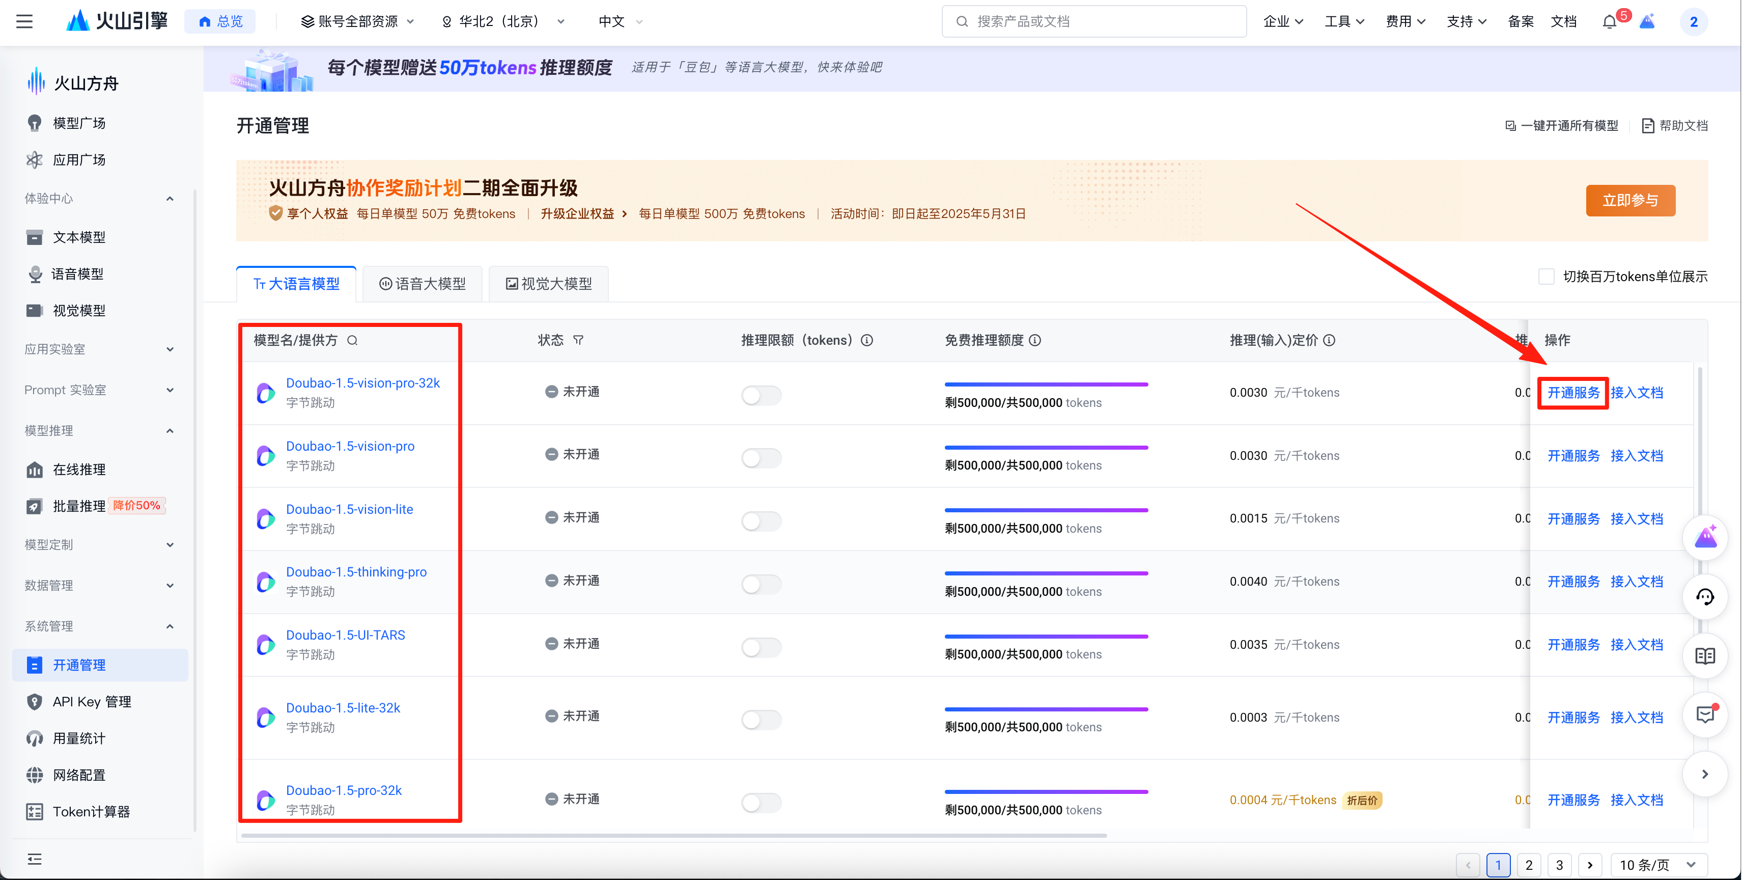
Task: Click the free quota progress bar for Doubao-1.5-vision-lite
Action: click(x=1046, y=510)
